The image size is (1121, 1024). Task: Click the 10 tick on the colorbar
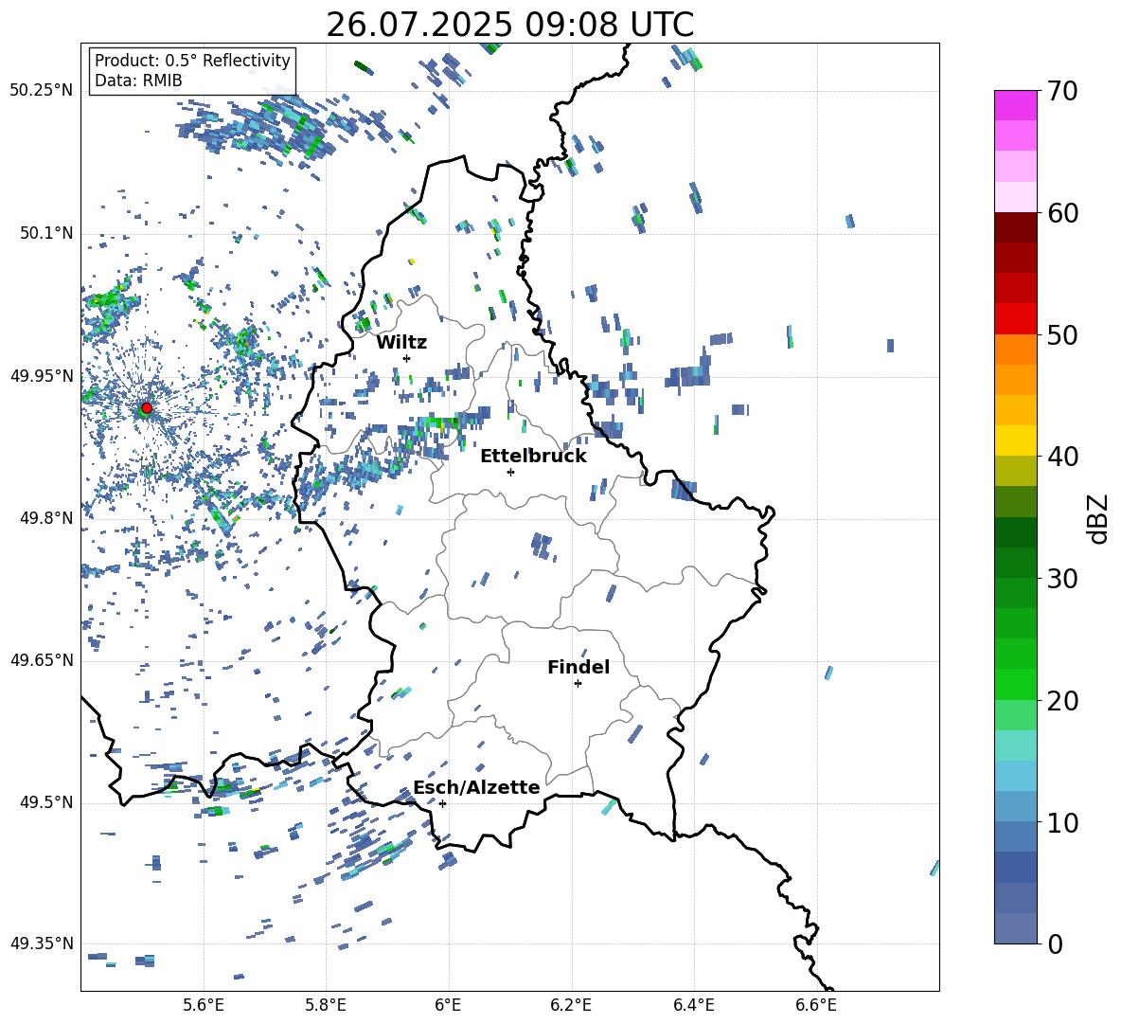click(1062, 822)
